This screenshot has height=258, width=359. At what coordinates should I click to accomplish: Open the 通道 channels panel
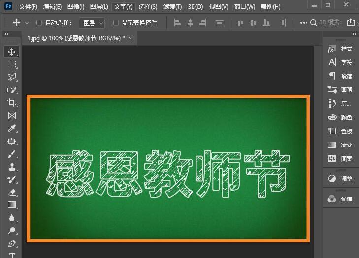[x=340, y=199]
